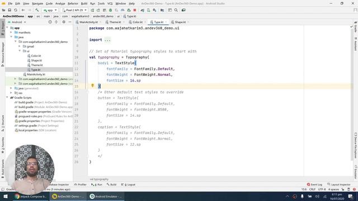This screenshot has width=358, height=201.
Task: Open the Build menu
Action: coord(84,3)
